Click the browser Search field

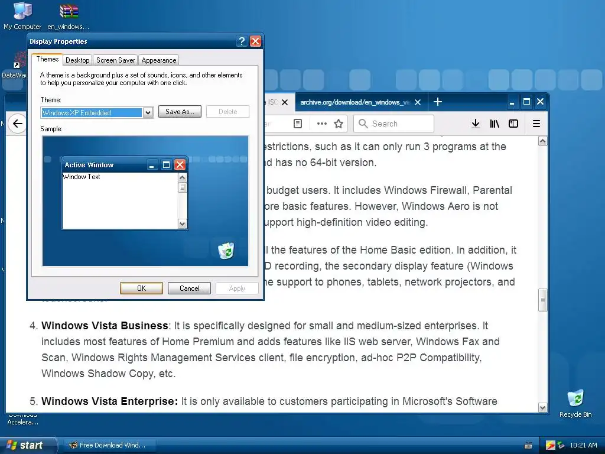(393, 124)
